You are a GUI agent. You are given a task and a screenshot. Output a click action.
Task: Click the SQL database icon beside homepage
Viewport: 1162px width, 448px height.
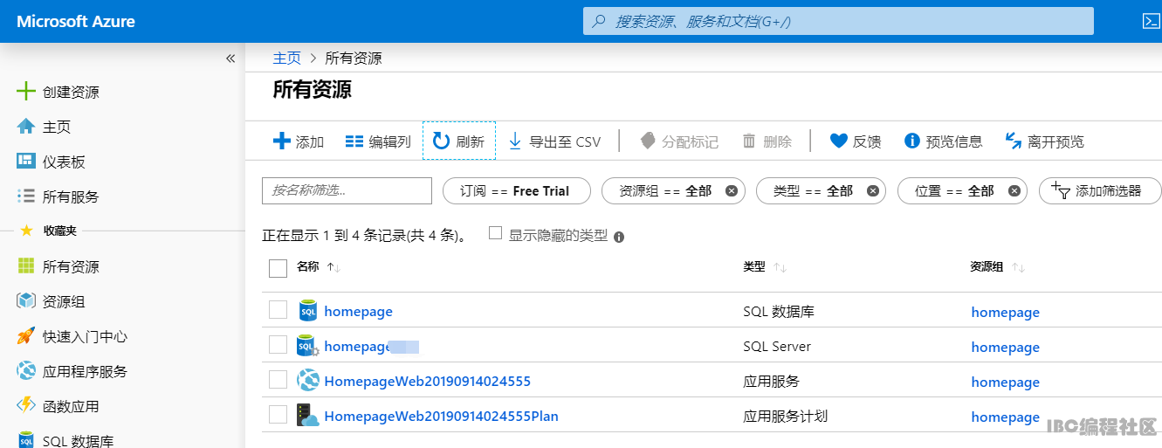pyautogui.click(x=307, y=311)
